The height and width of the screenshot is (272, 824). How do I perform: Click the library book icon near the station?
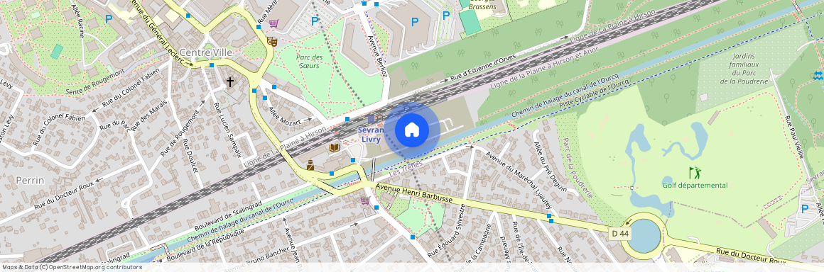334,148
